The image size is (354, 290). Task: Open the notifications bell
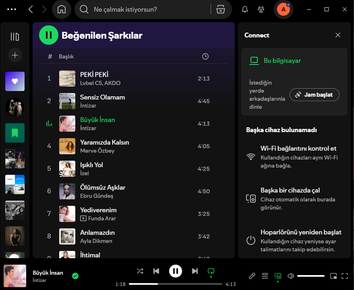click(x=245, y=9)
